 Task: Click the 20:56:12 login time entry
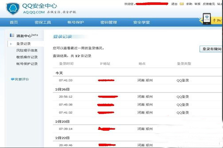(66, 97)
